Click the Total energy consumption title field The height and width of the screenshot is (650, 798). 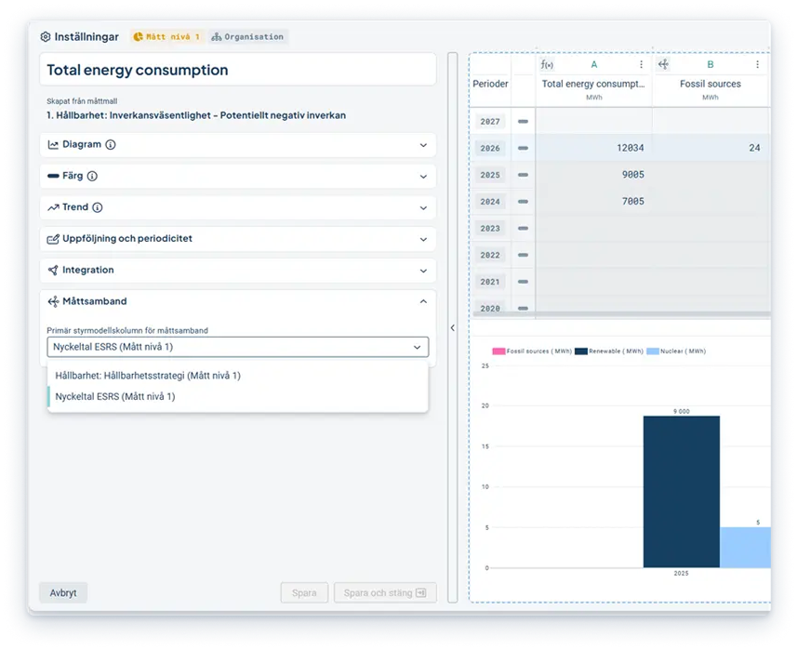(x=238, y=70)
